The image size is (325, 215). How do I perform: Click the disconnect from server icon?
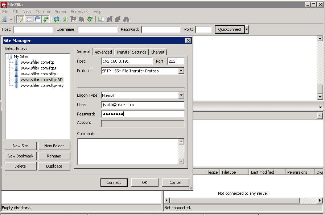(82, 19)
